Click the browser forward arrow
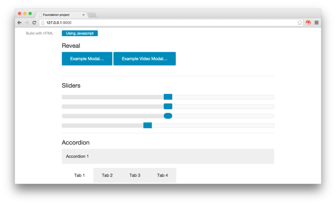 coord(26,23)
